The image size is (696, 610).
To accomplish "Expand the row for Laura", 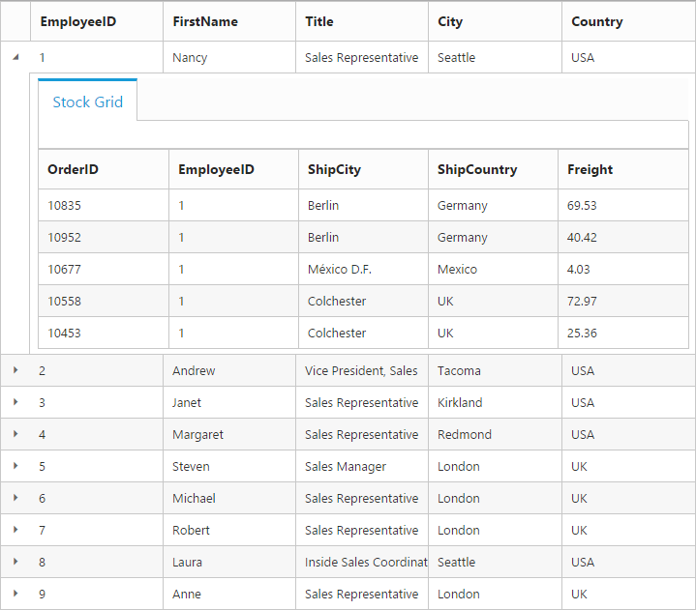I will [15, 562].
